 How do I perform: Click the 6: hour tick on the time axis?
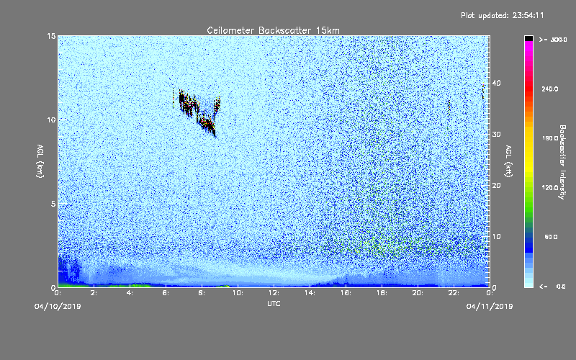(166, 293)
